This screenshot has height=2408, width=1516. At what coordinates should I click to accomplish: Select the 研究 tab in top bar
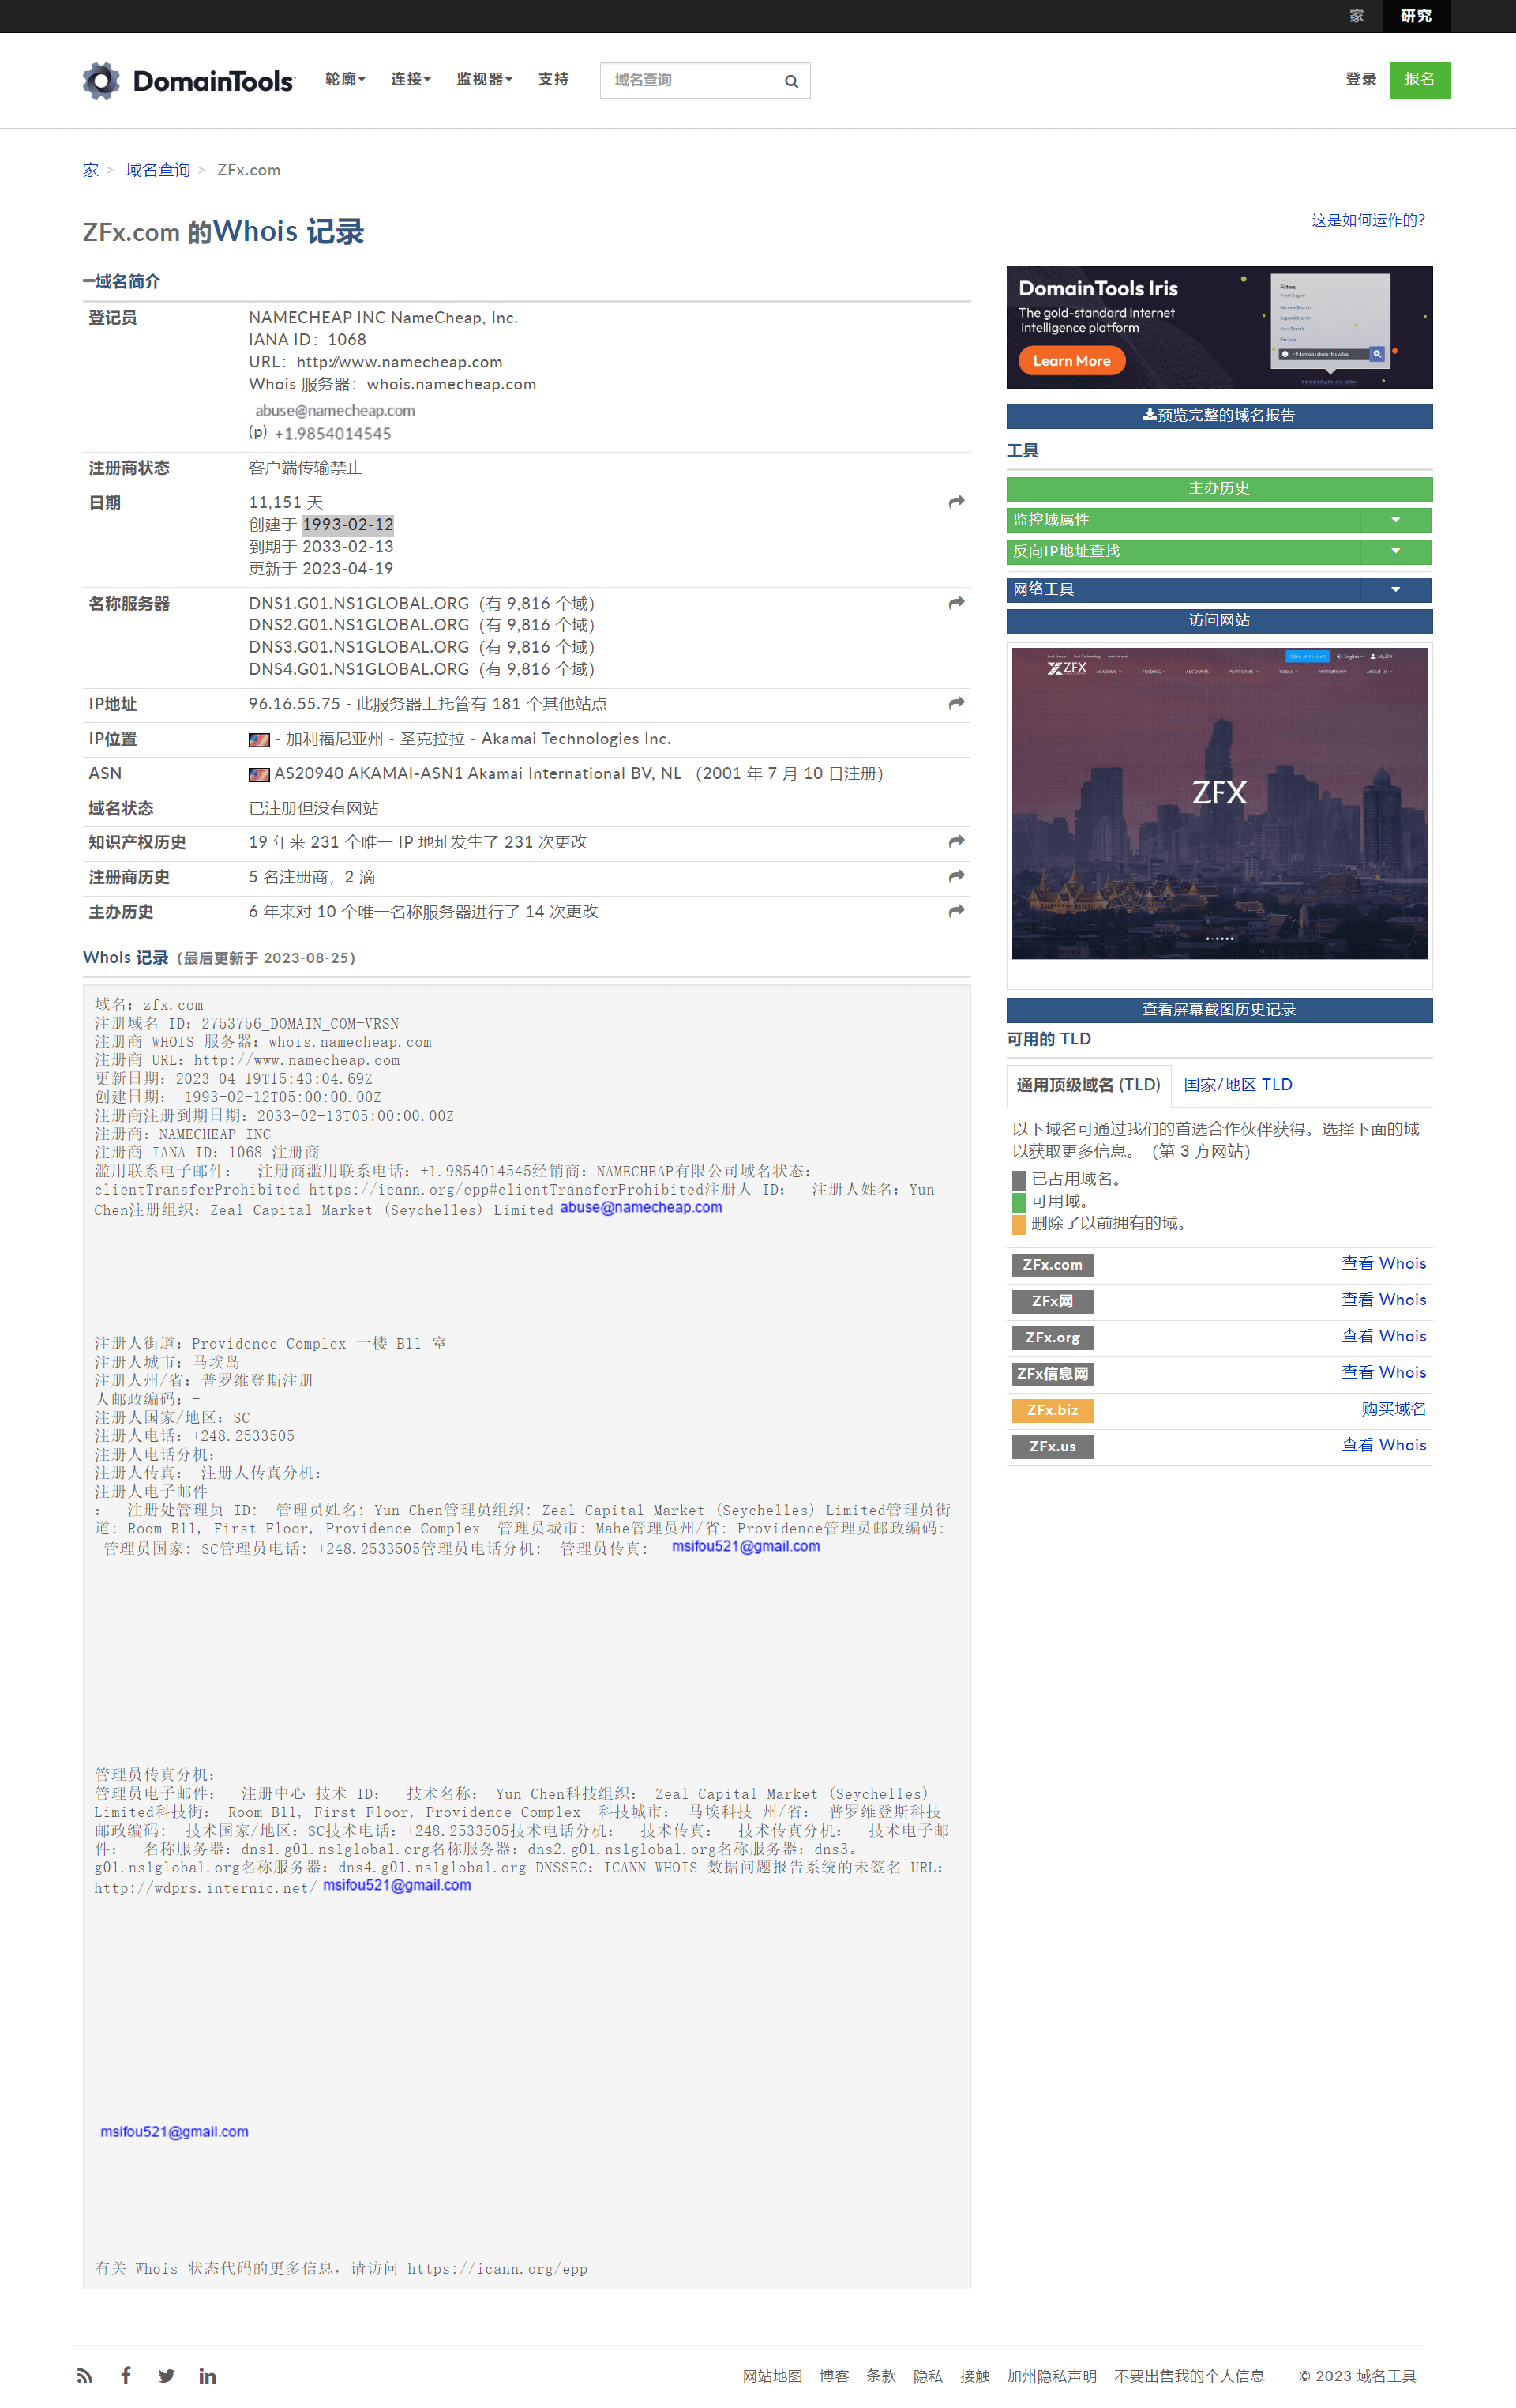[x=1416, y=16]
